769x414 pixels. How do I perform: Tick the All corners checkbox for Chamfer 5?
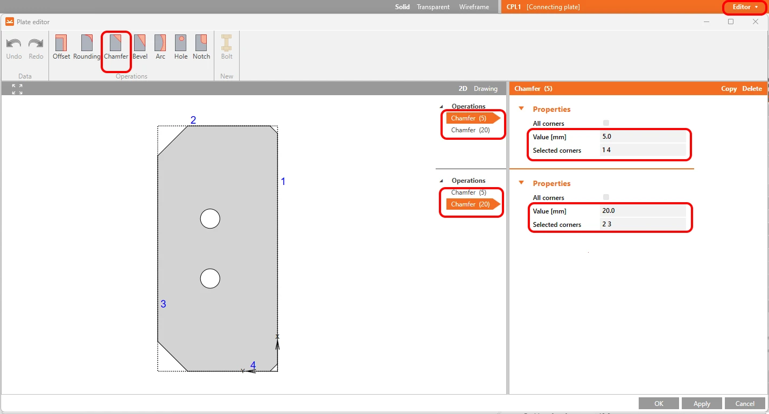606,123
